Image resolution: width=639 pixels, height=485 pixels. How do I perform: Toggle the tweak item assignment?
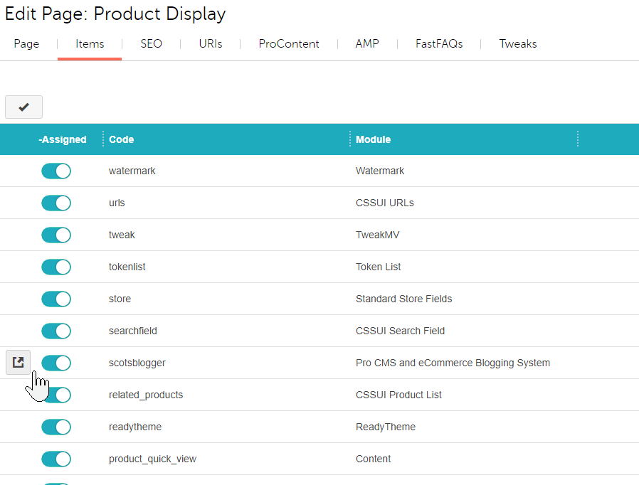point(56,235)
